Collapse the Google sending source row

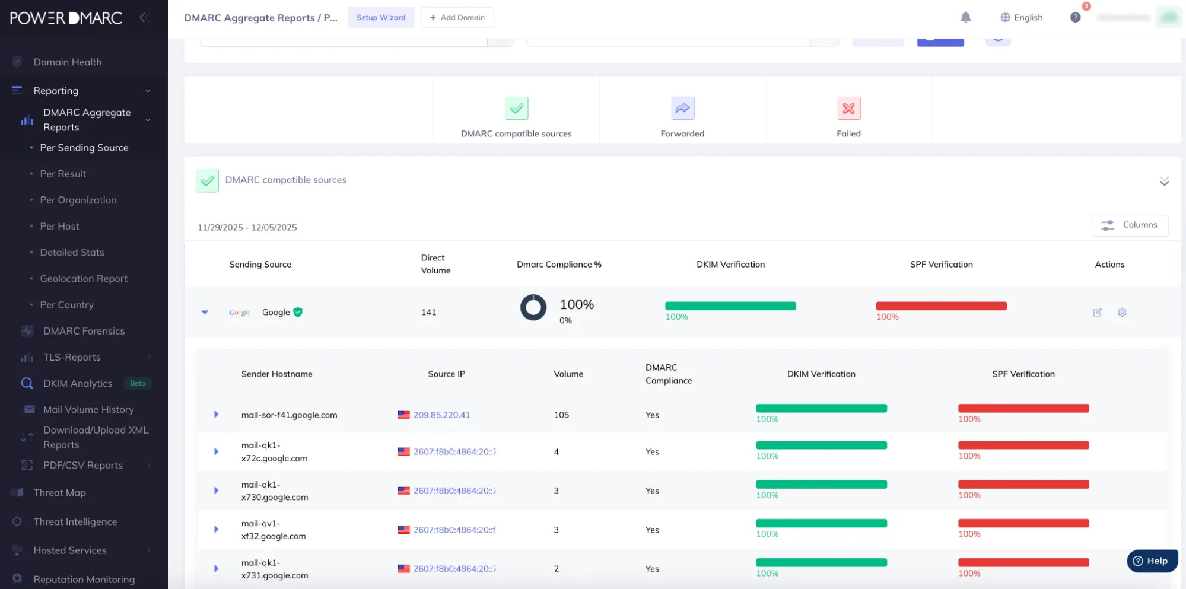click(205, 312)
